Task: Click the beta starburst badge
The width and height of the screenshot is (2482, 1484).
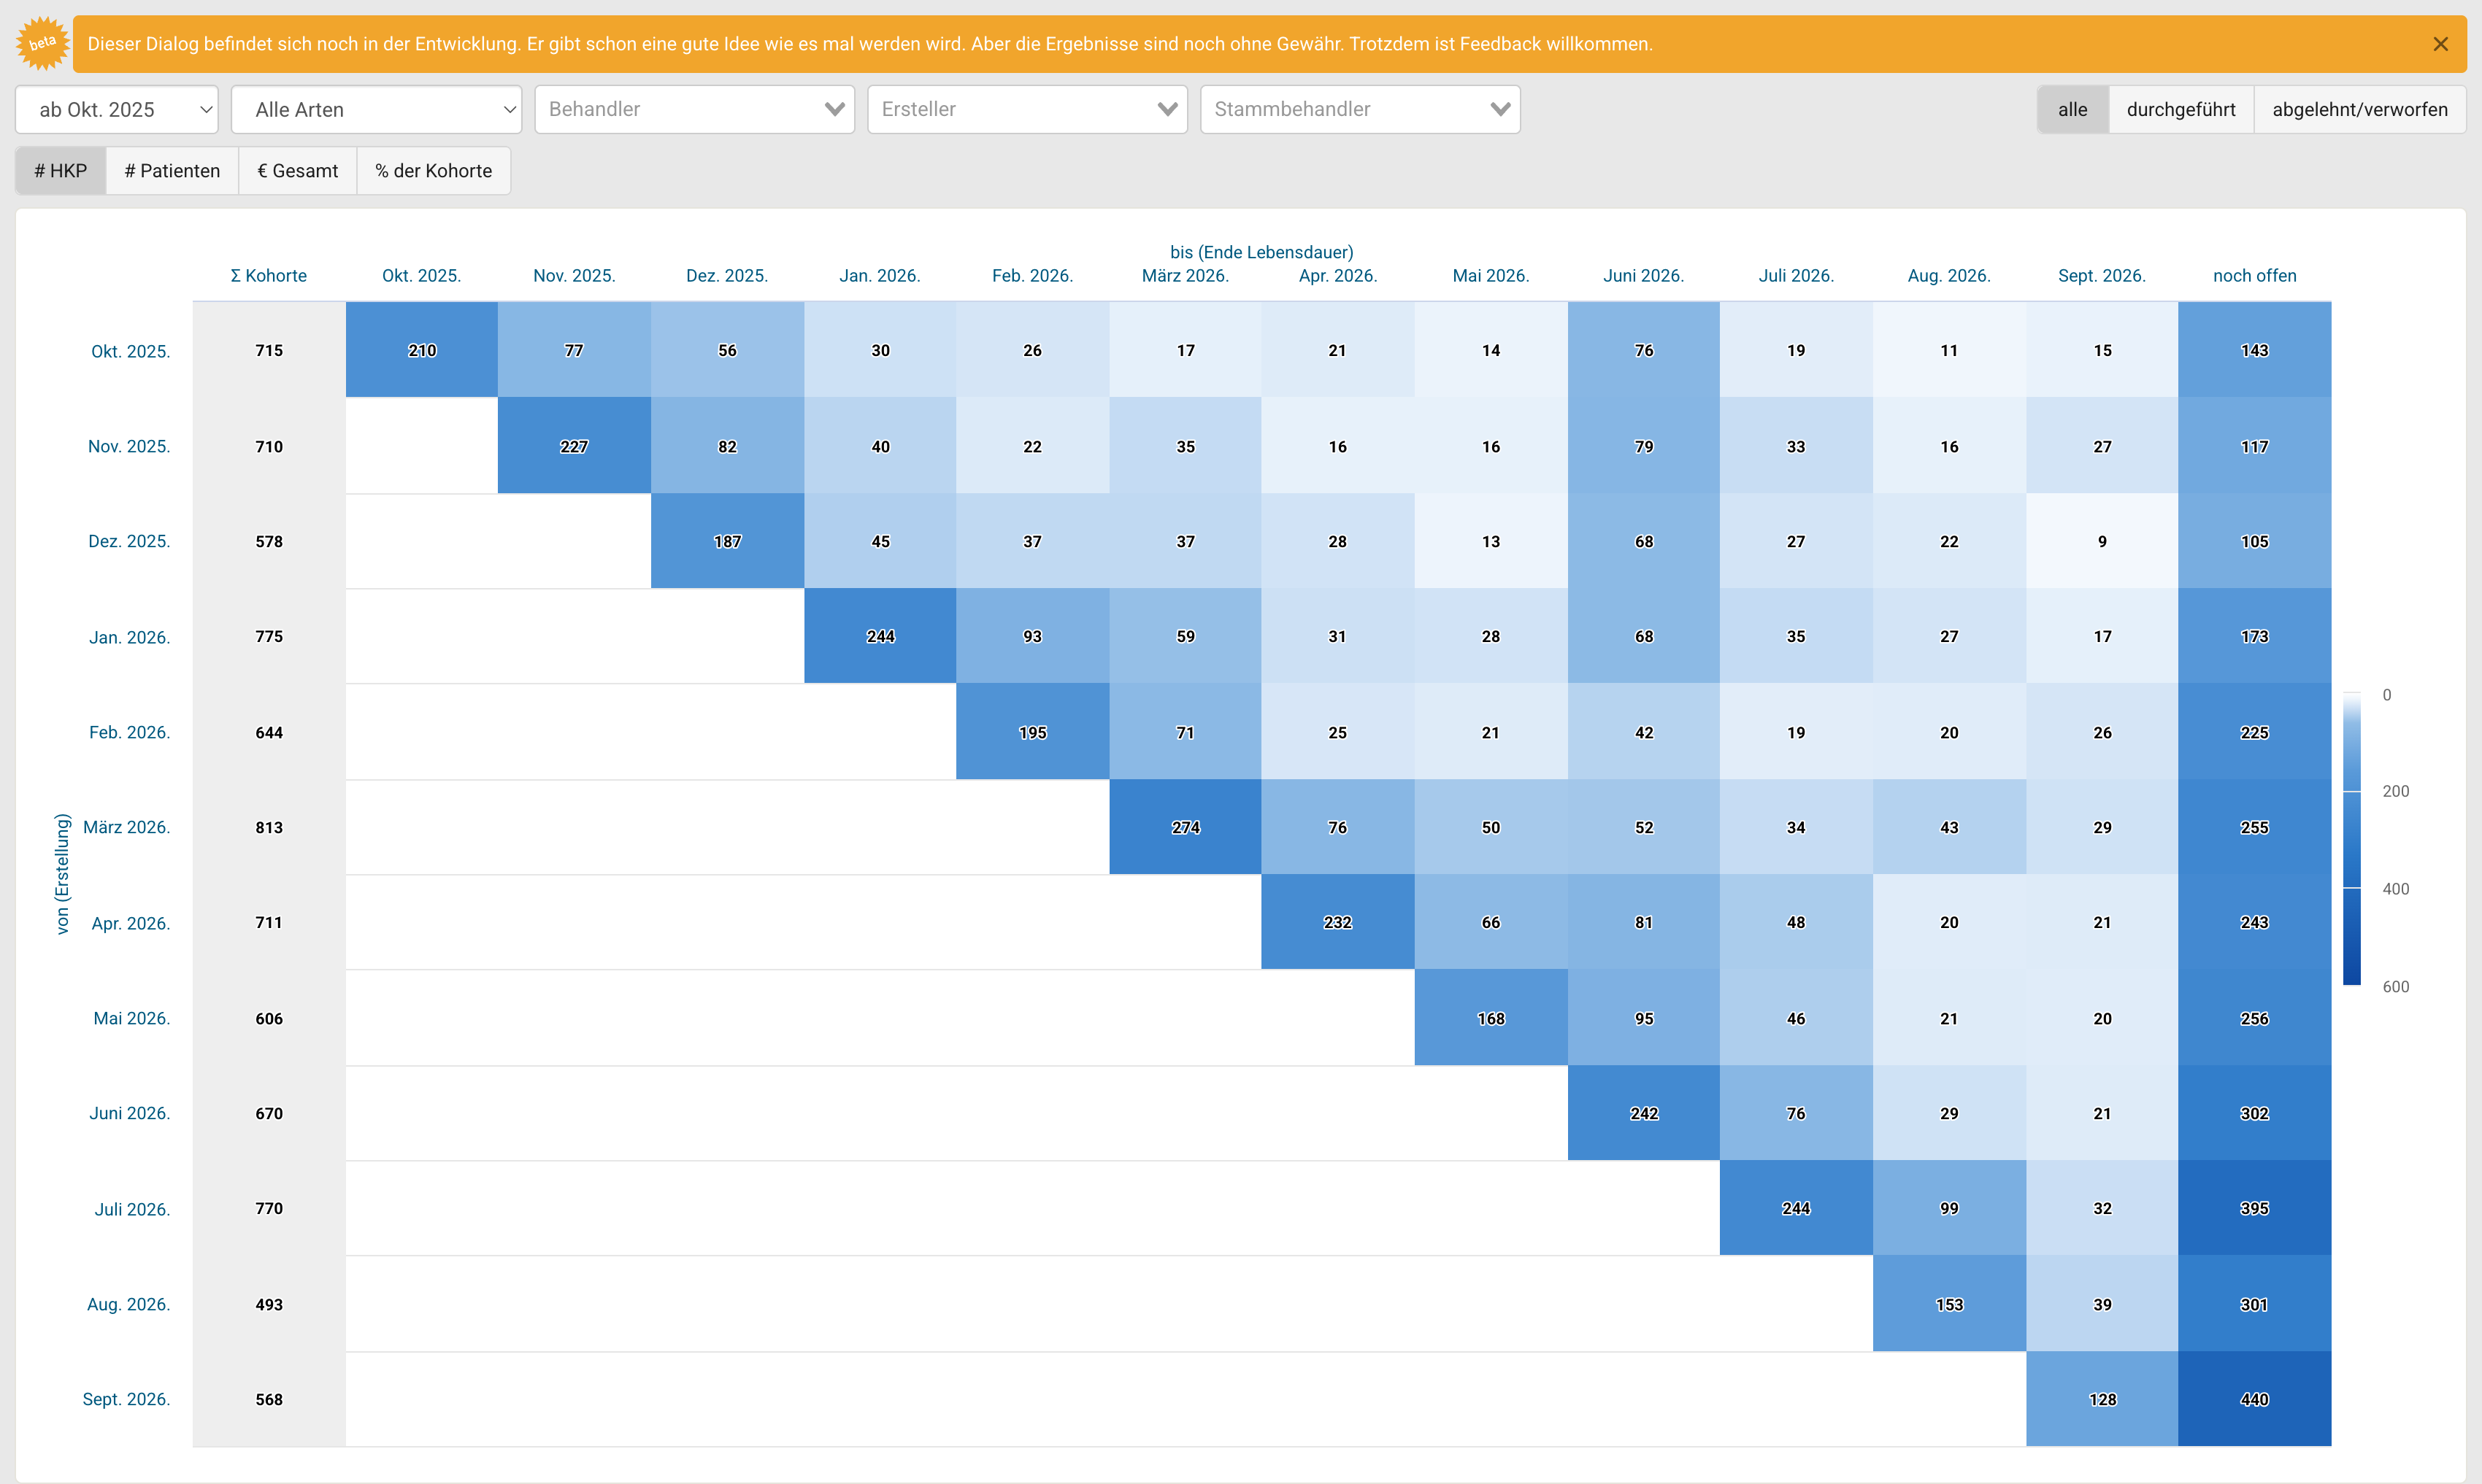Action: 42,44
